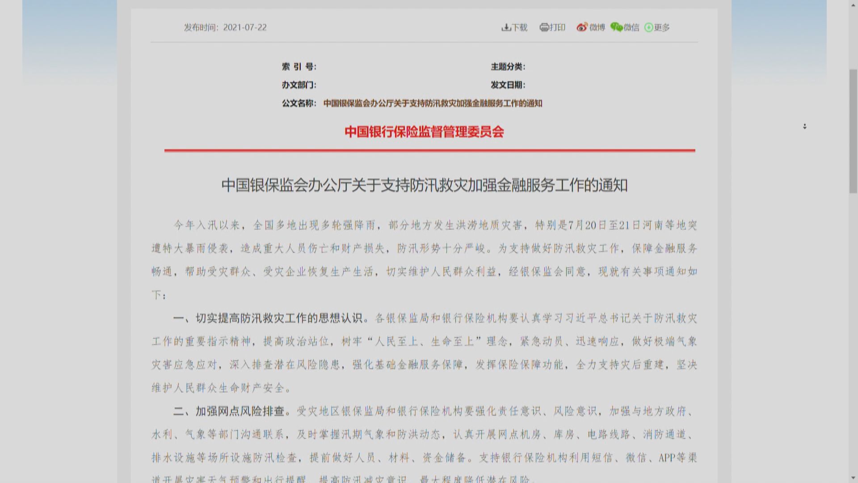858x483 pixels.
Task: Click the 索引号 field label
Action: (x=299, y=67)
